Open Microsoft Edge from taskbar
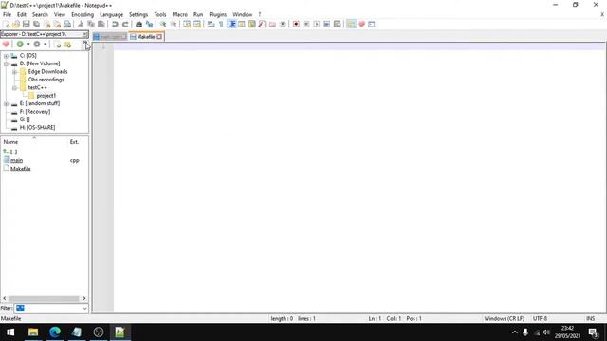 pyautogui.click(x=55, y=332)
